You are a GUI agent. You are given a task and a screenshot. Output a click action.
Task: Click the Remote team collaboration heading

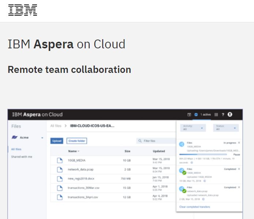tap(70, 70)
